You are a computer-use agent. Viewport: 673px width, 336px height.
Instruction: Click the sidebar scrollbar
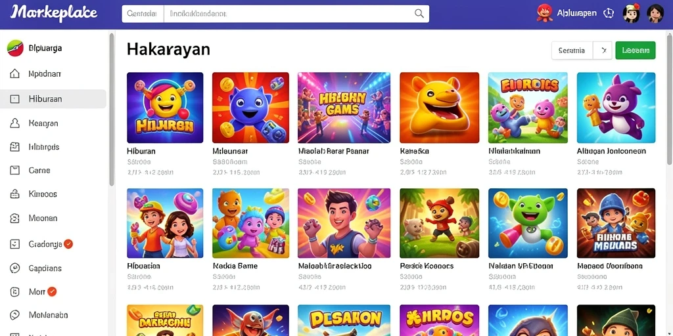[112, 110]
